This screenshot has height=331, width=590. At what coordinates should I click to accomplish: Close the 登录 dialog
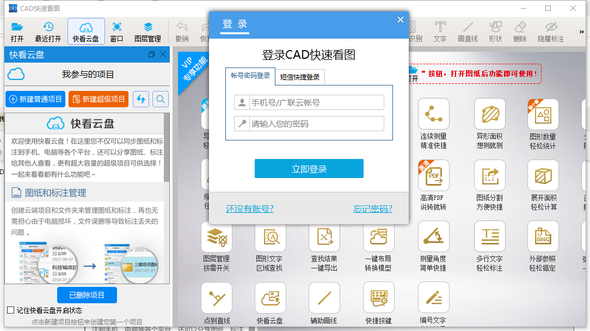[x=401, y=20]
